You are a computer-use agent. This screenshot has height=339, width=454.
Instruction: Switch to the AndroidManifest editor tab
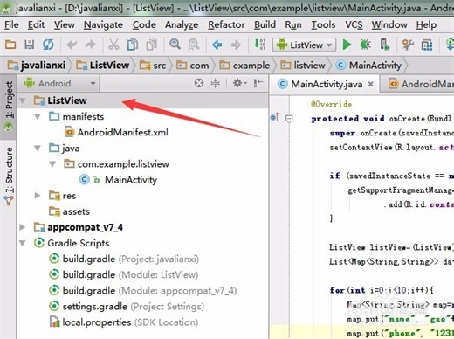(416, 85)
